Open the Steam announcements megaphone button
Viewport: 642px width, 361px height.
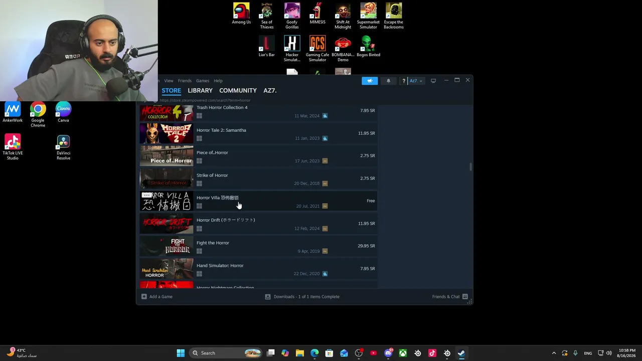(370, 81)
